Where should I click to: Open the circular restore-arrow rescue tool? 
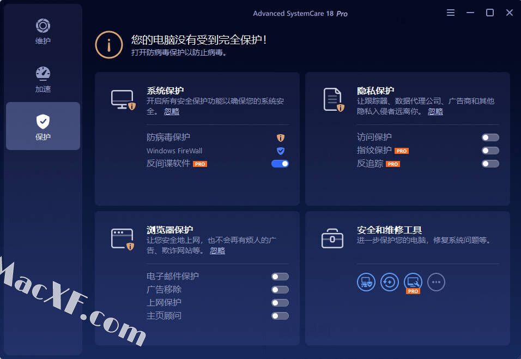point(390,282)
